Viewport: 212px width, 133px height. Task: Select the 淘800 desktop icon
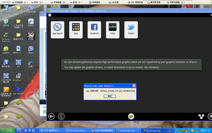(31, 50)
